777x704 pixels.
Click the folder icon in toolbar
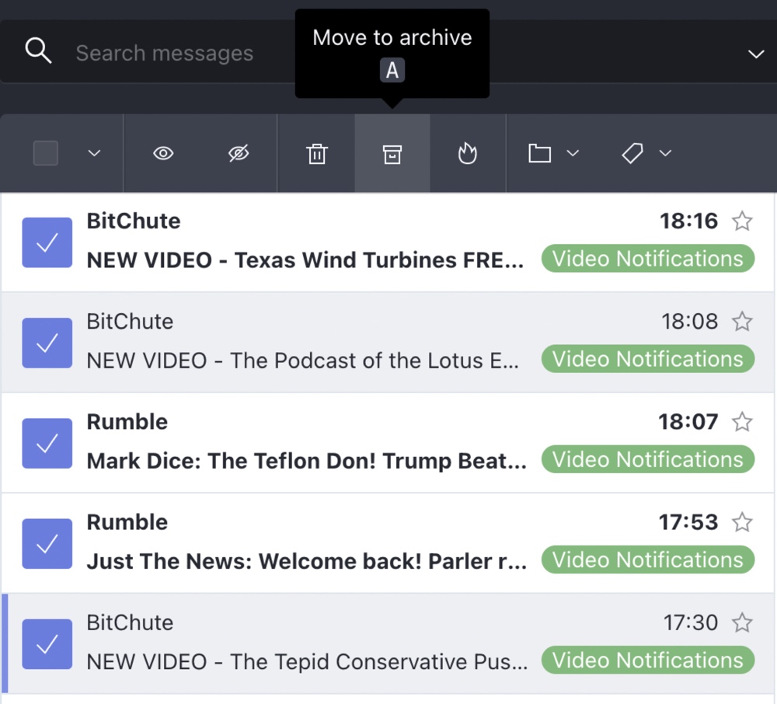[x=540, y=153]
